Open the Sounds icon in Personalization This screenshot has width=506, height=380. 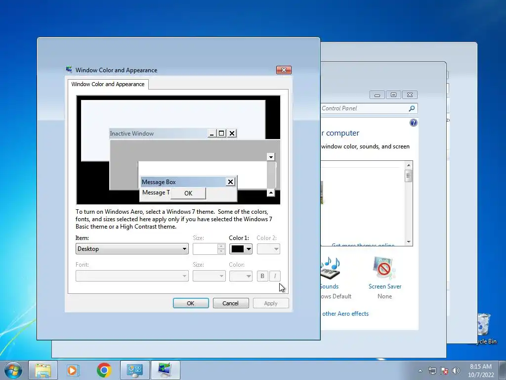tap(330, 268)
